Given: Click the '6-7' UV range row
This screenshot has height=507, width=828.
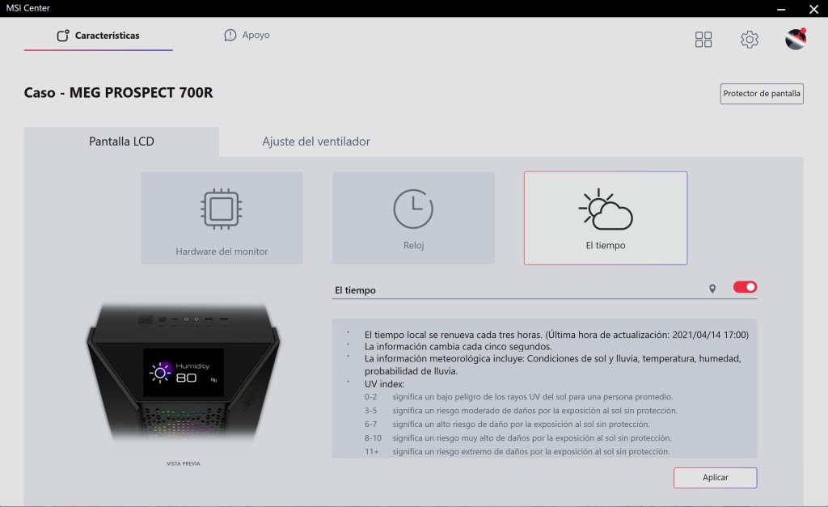Looking at the screenshot, I should coord(507,424).
